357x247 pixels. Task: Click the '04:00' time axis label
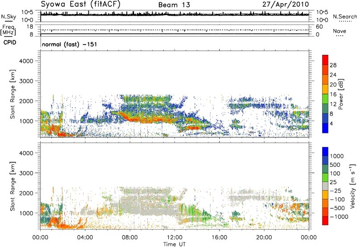pos(85,238)
